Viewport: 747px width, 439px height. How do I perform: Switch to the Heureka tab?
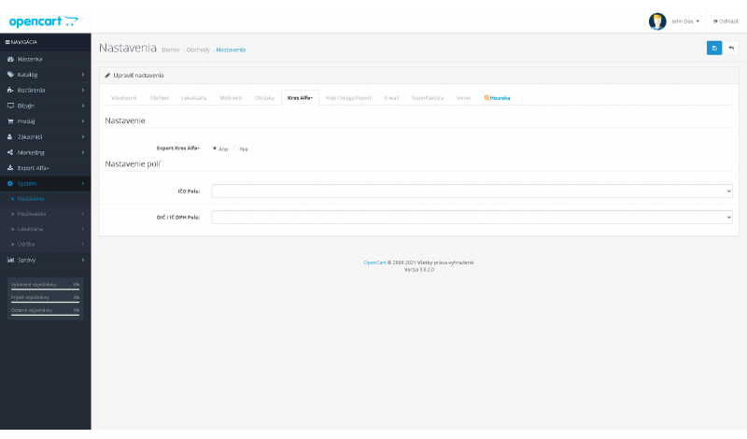[x=497, y=98]
